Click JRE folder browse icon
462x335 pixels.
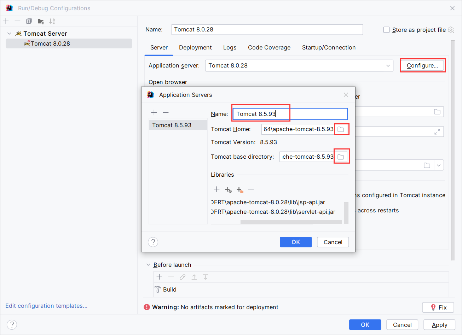[427, 165]
